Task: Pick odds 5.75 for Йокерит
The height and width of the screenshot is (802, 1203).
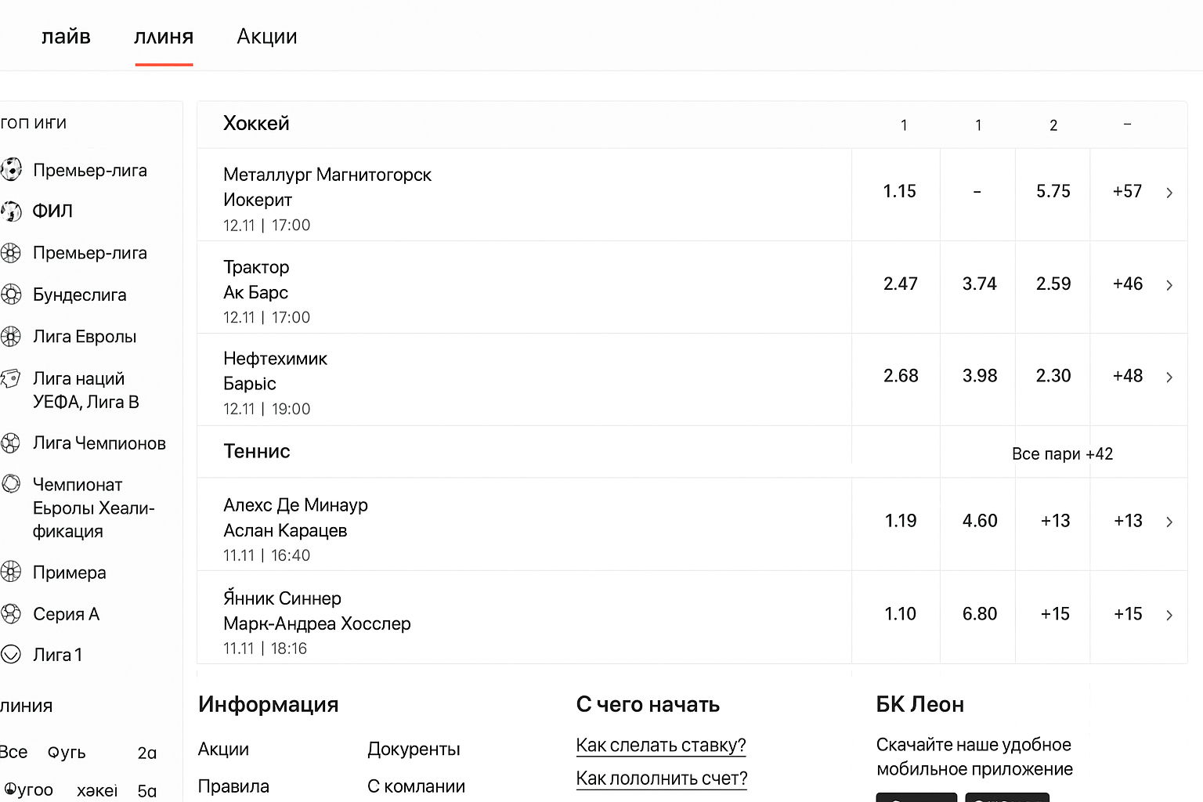Action: [1053, 192]
